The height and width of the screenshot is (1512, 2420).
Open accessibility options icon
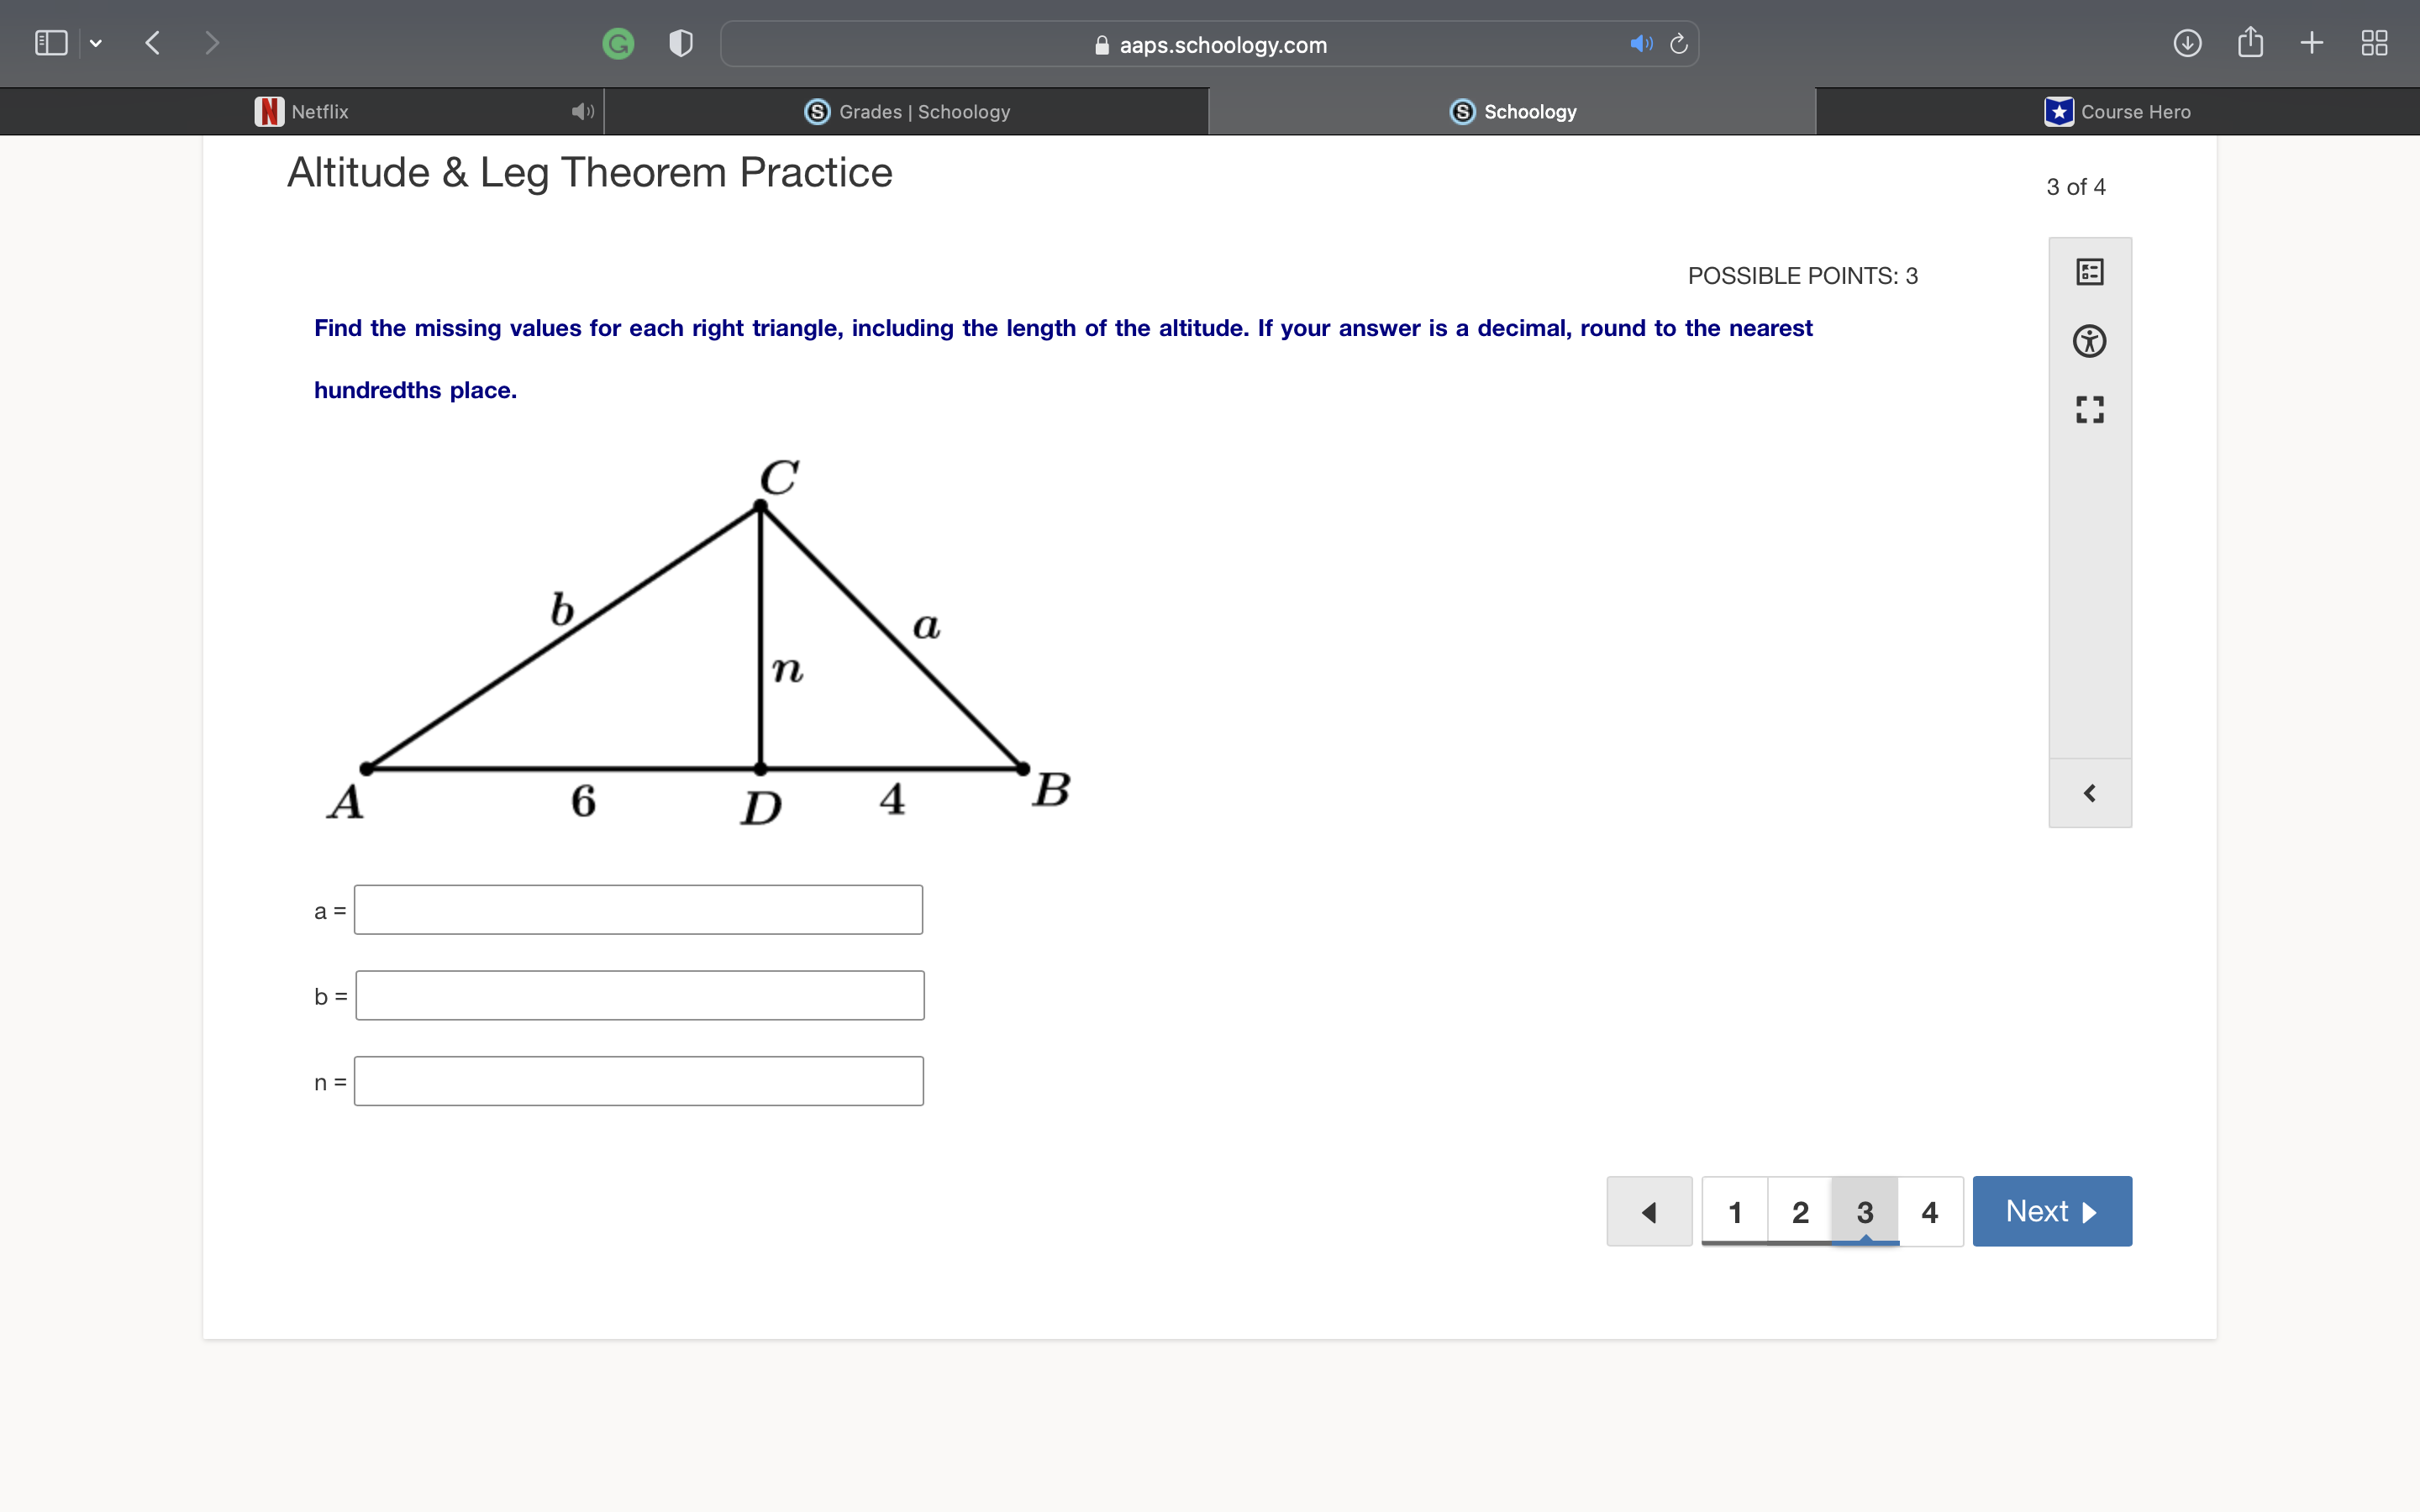pyautogui.click(x=2089, y=341)
